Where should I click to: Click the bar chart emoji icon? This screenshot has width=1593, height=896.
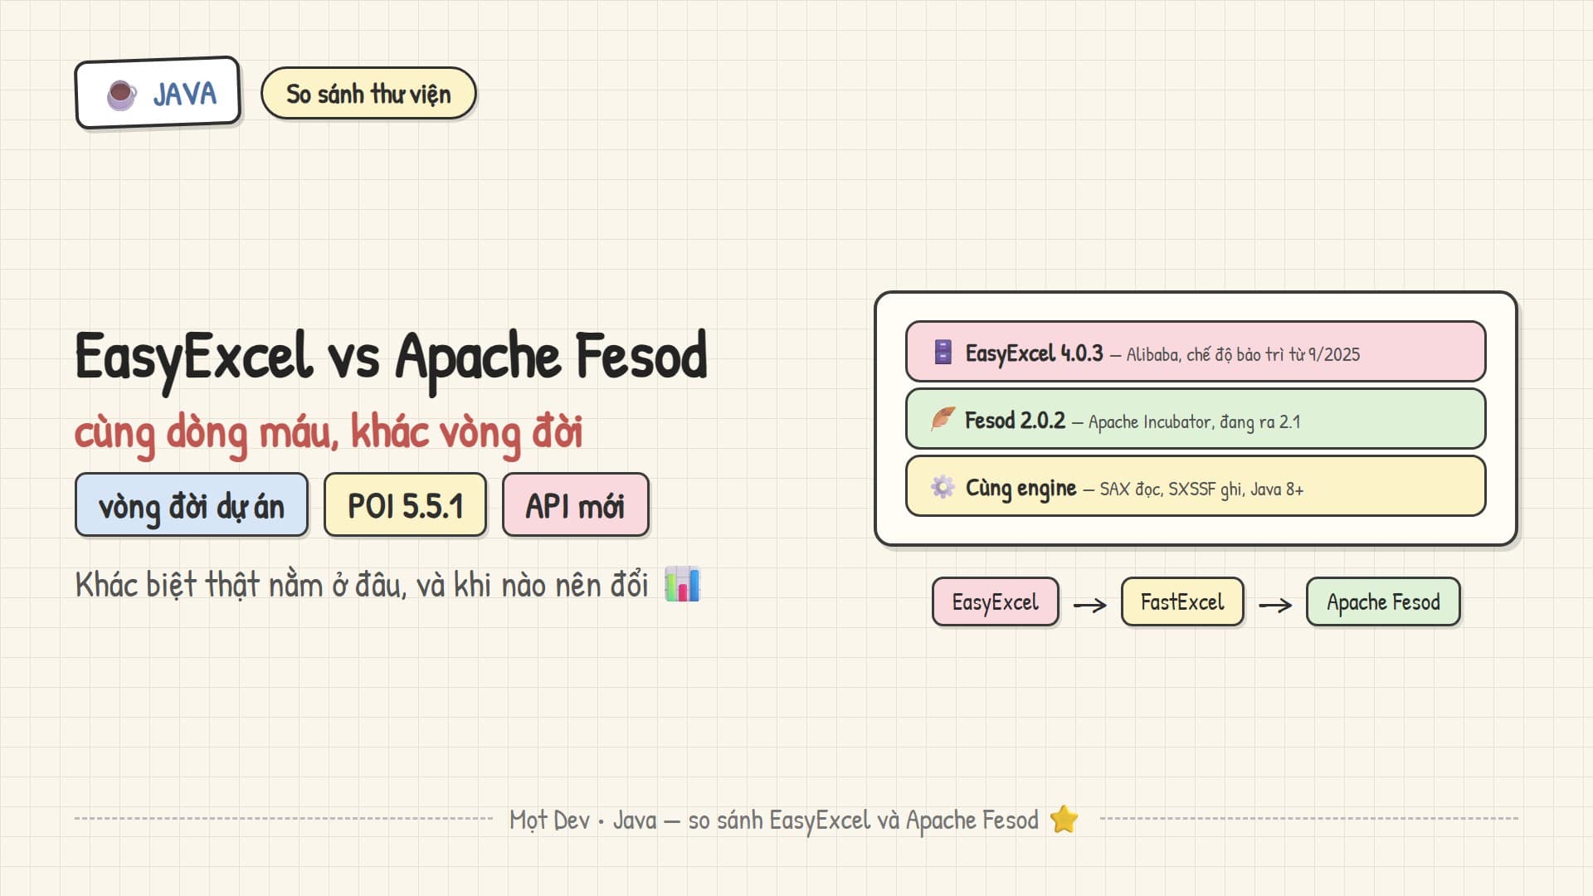pyautogui.click(x=682, y=584)
